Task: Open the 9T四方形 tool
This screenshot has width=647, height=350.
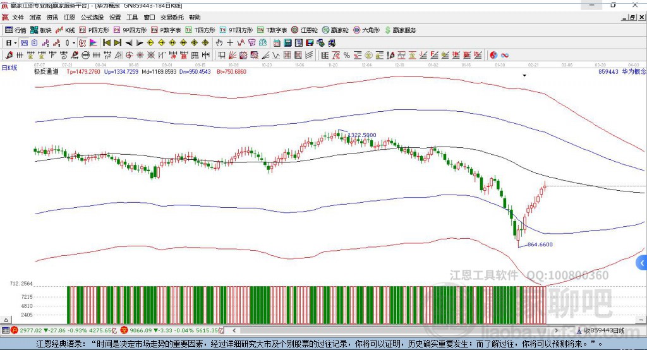Action: pos(236,30)
